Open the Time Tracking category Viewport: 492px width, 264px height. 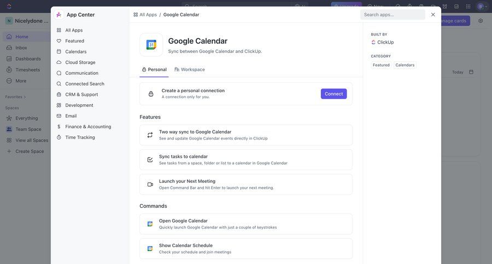coord(80,137)
